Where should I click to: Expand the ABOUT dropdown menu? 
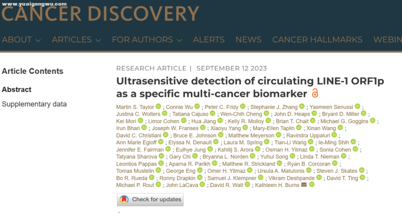21,40
